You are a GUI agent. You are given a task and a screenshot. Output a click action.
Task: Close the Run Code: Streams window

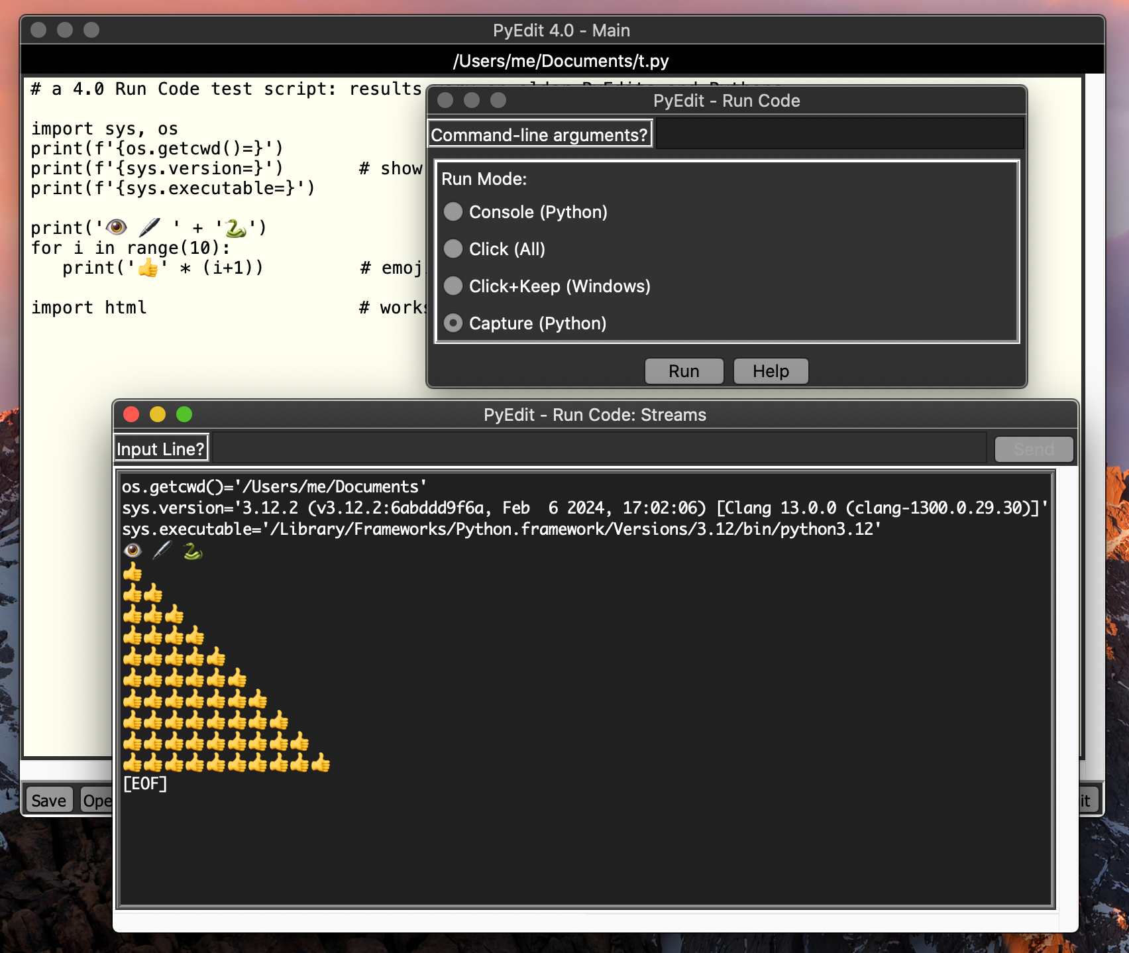(131, 414)
